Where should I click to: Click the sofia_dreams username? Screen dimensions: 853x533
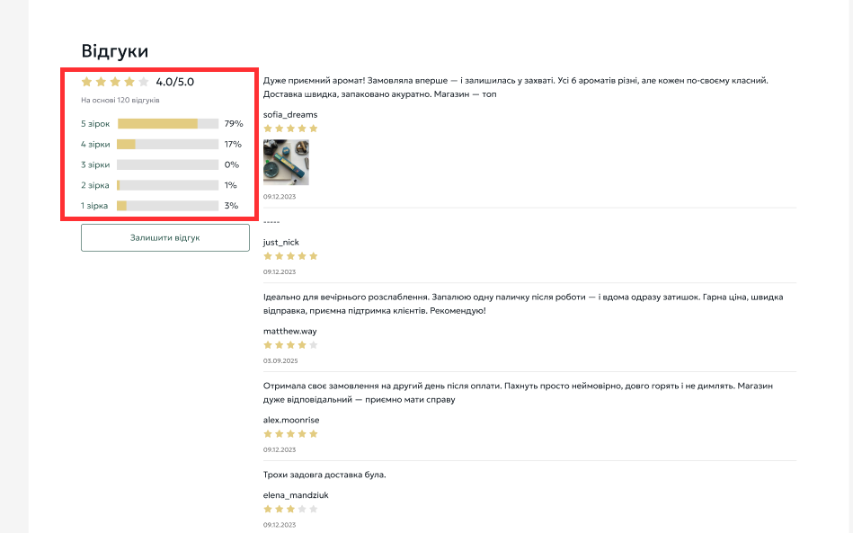coord(290,114)
